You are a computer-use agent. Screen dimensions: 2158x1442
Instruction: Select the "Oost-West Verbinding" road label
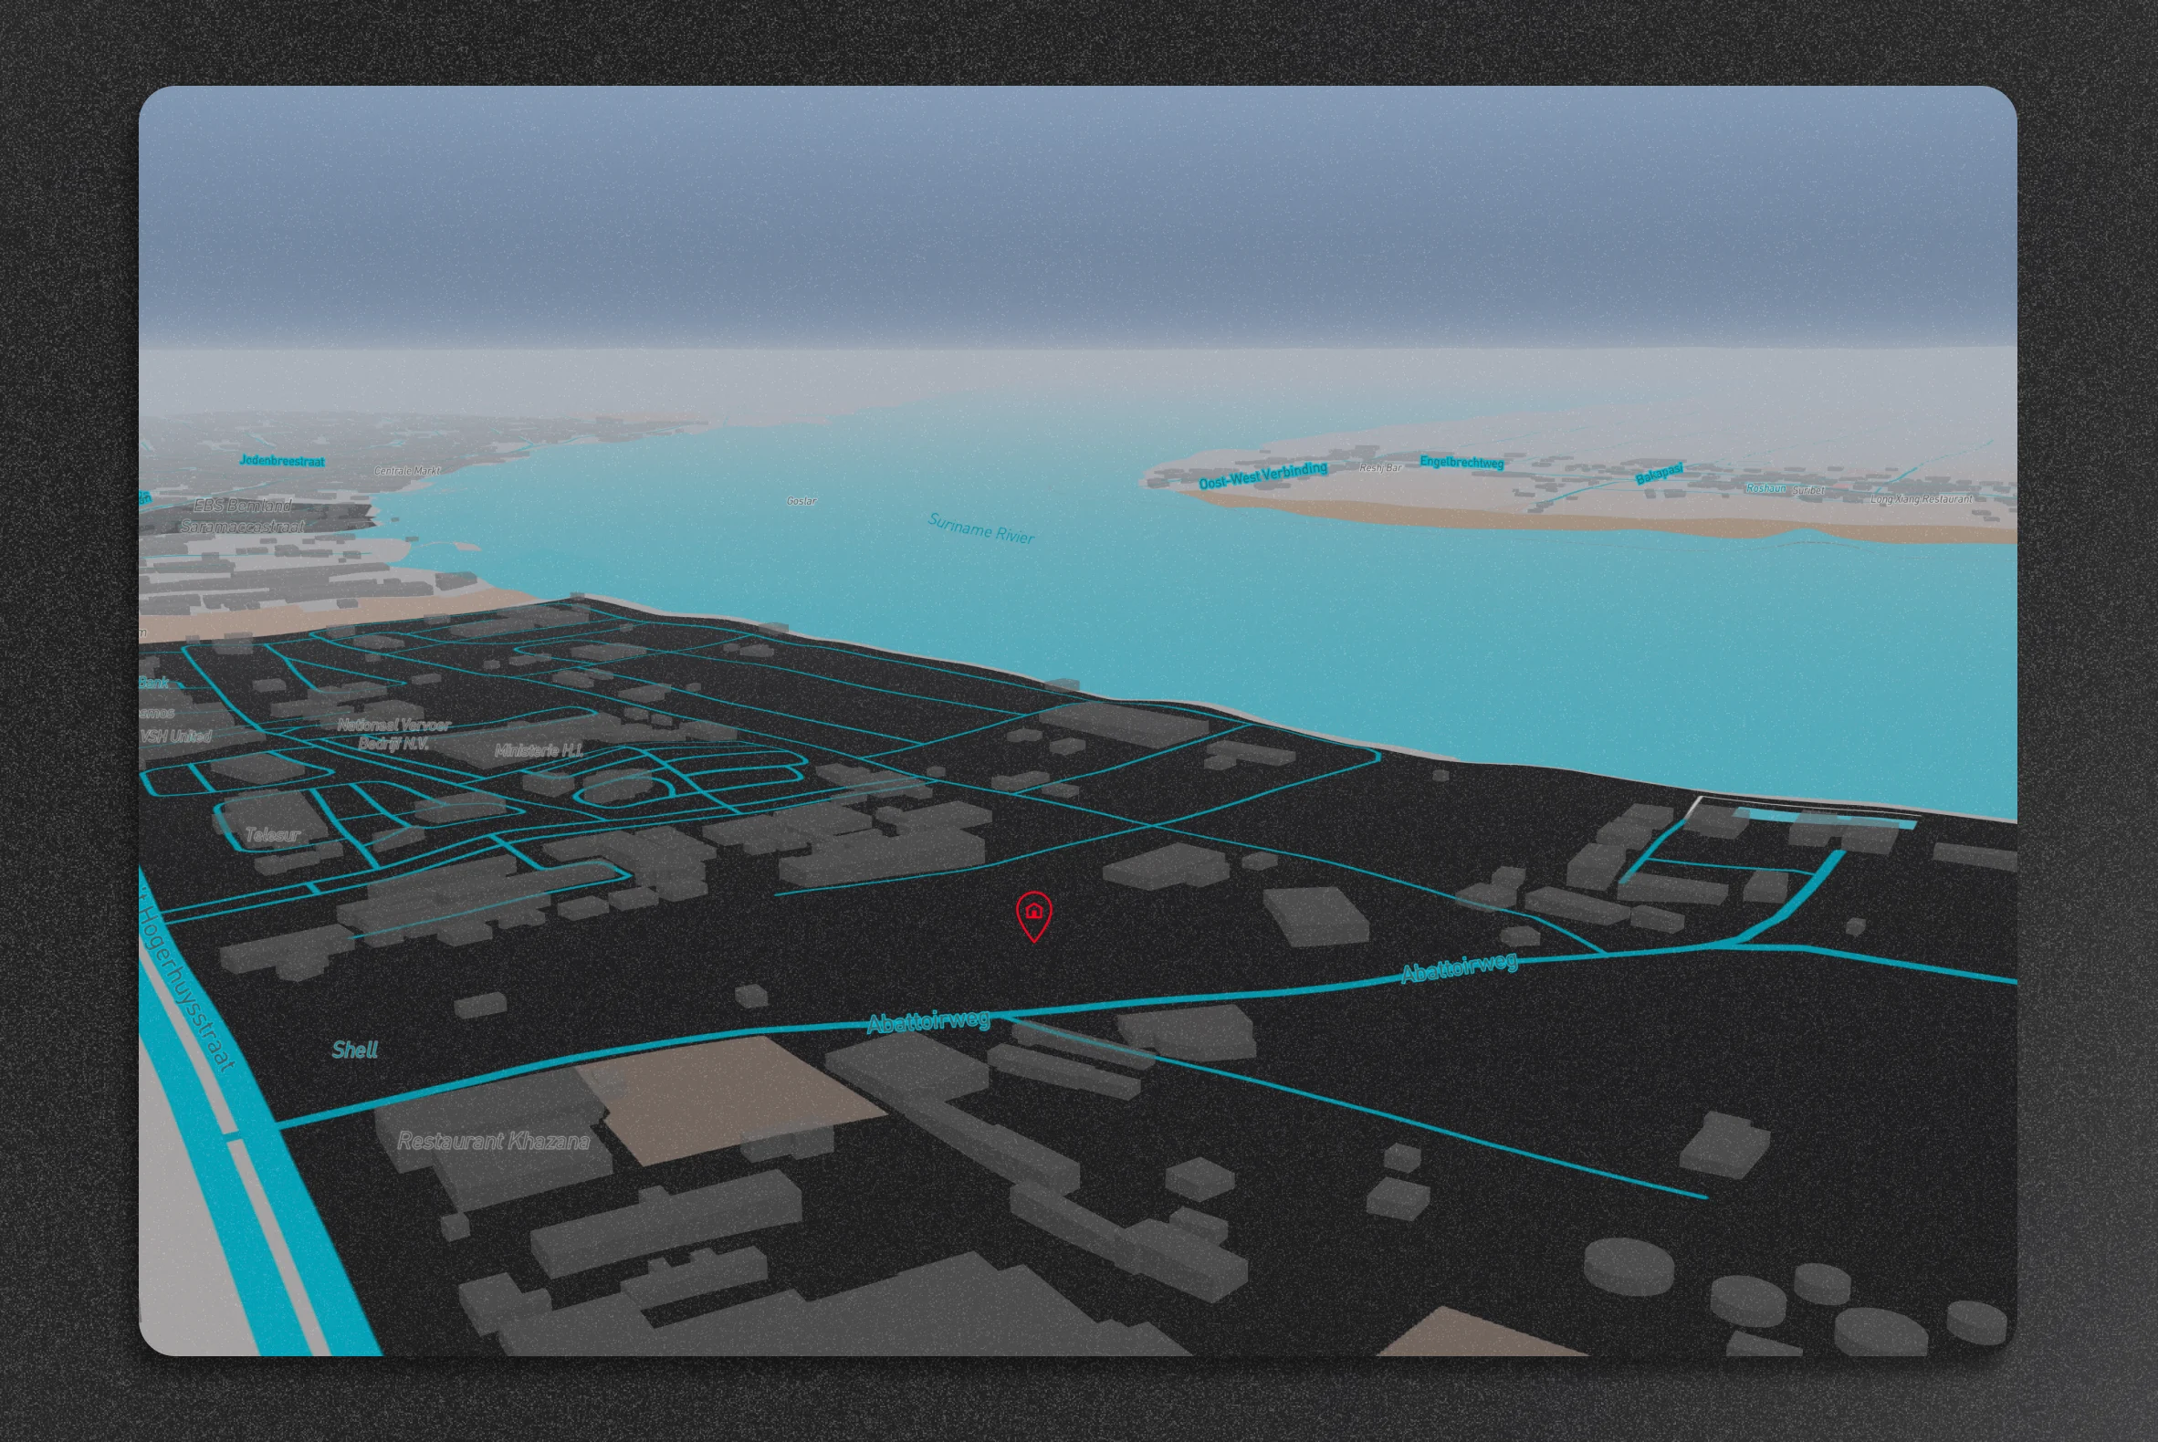click(x=1263, y=475)
